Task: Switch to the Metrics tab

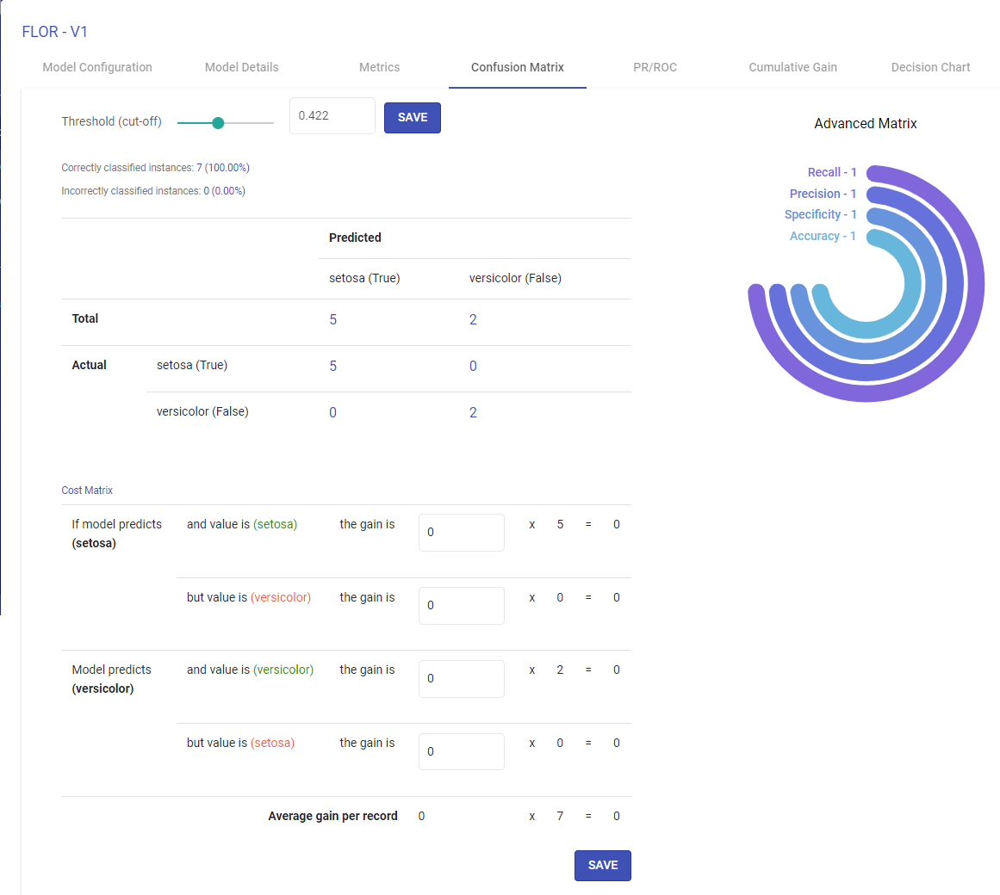Action: point(379,67)
